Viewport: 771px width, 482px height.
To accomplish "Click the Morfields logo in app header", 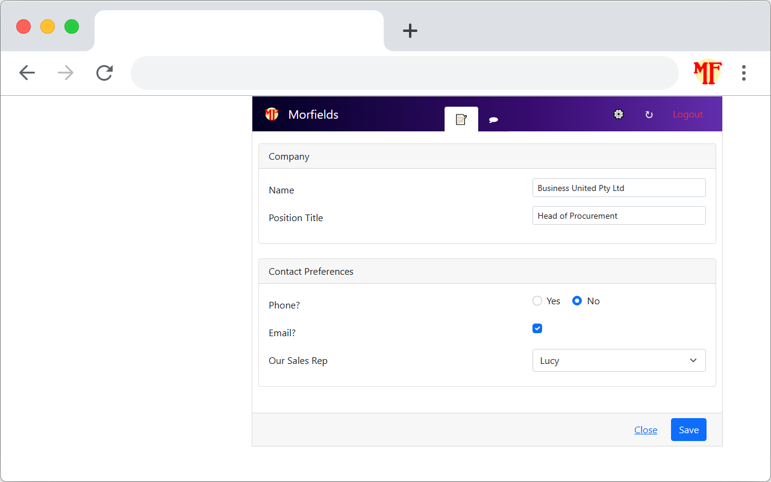I will 272,114.
